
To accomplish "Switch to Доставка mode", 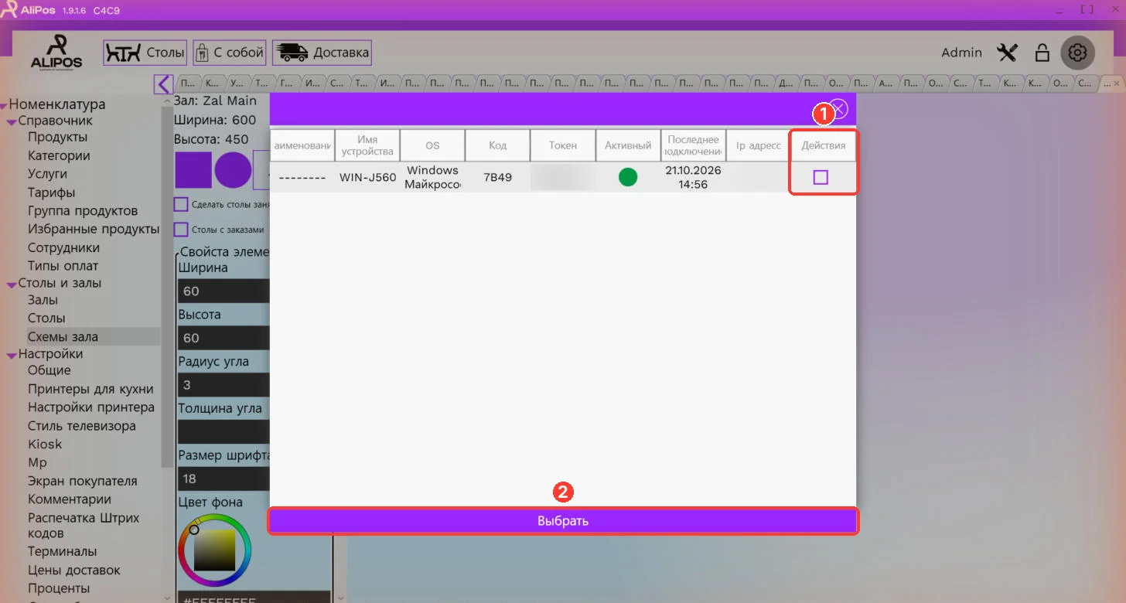I will (322, 53).
